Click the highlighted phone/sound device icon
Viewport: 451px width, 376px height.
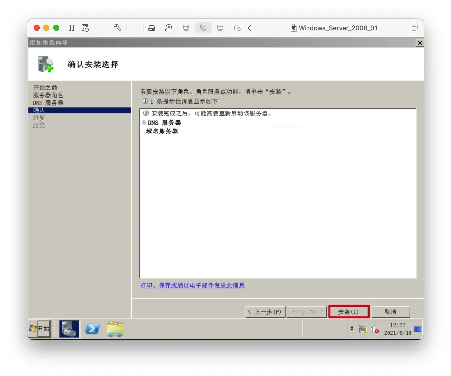203,28
